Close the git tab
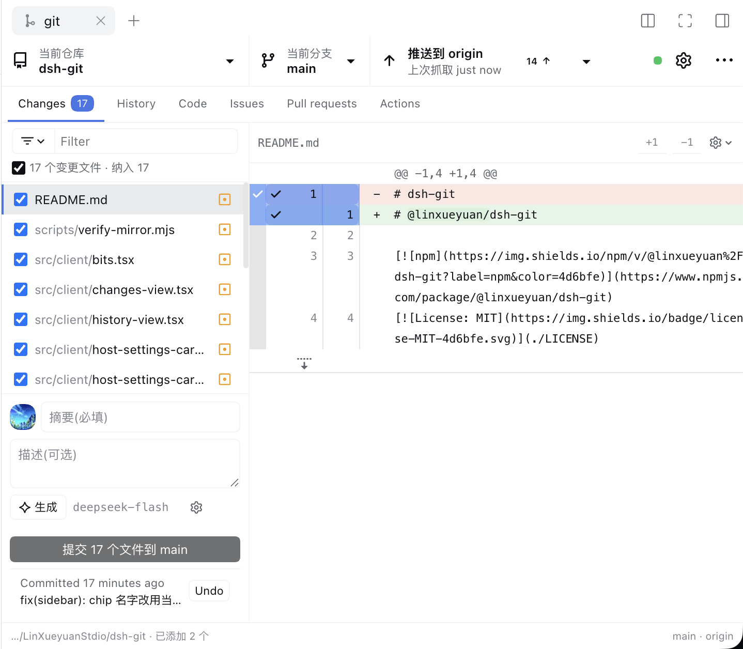 [x=101, y=21]
